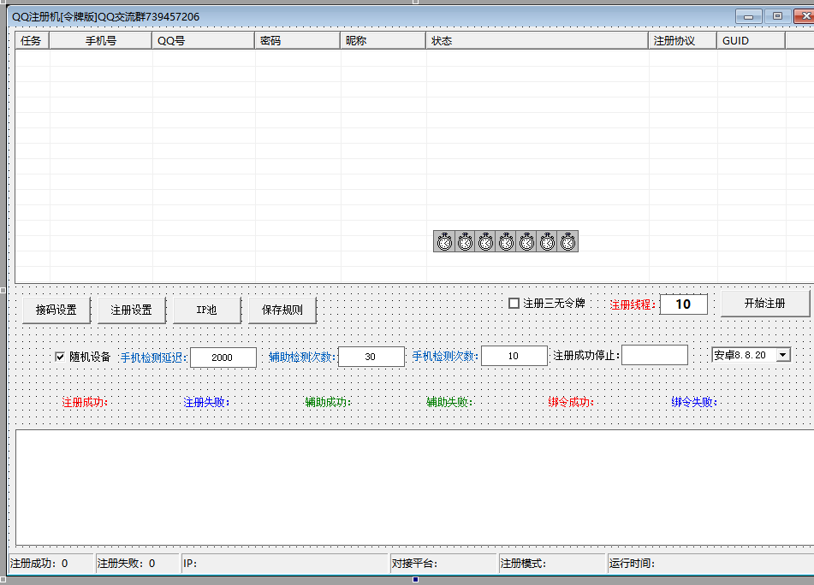814x585 pixels.
Task: Uncheck the 随机设备 checkbox
Action: pyautogui.click(x=60, y=357)
